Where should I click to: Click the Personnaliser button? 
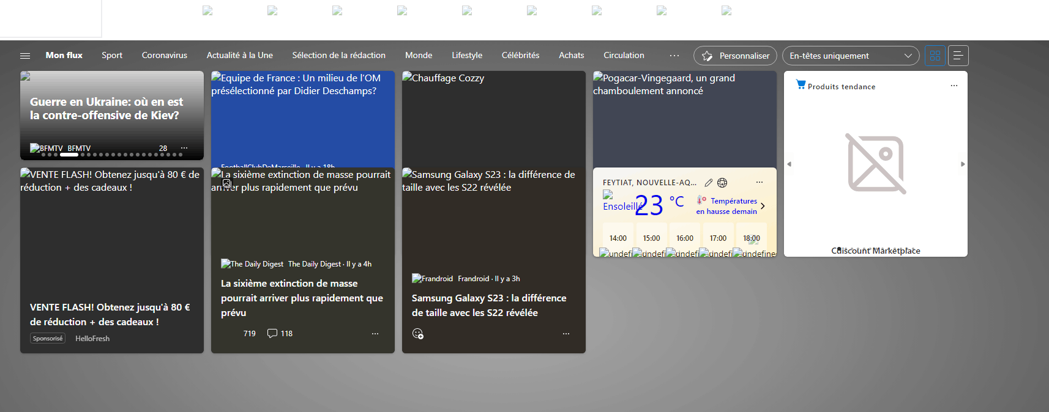pos(735,56)
